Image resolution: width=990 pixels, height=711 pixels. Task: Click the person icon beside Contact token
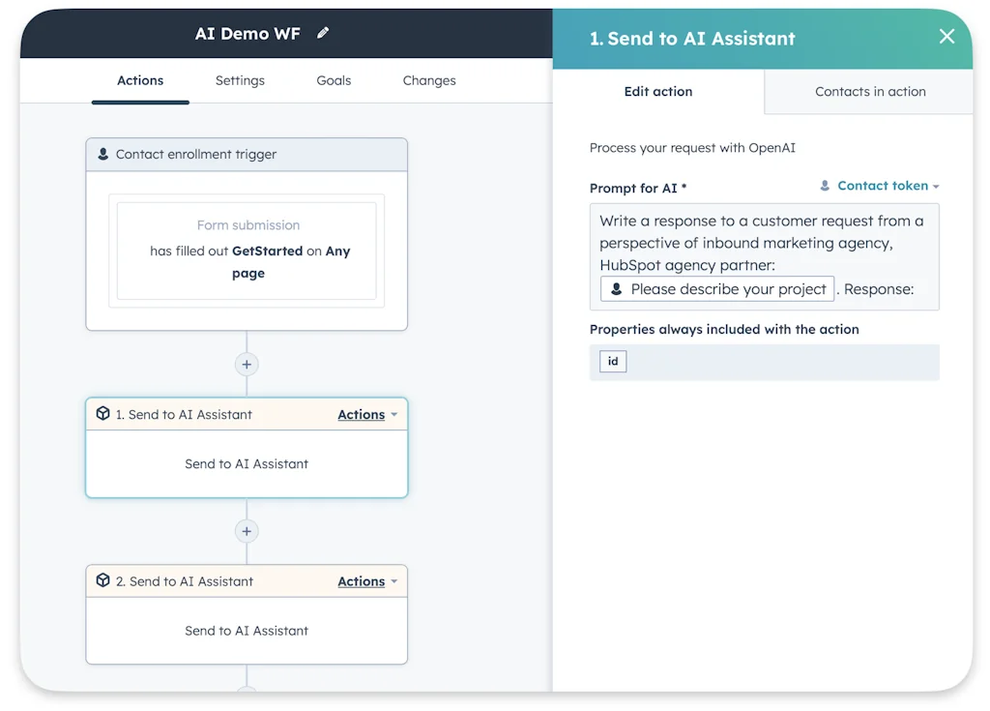(825, 186)
